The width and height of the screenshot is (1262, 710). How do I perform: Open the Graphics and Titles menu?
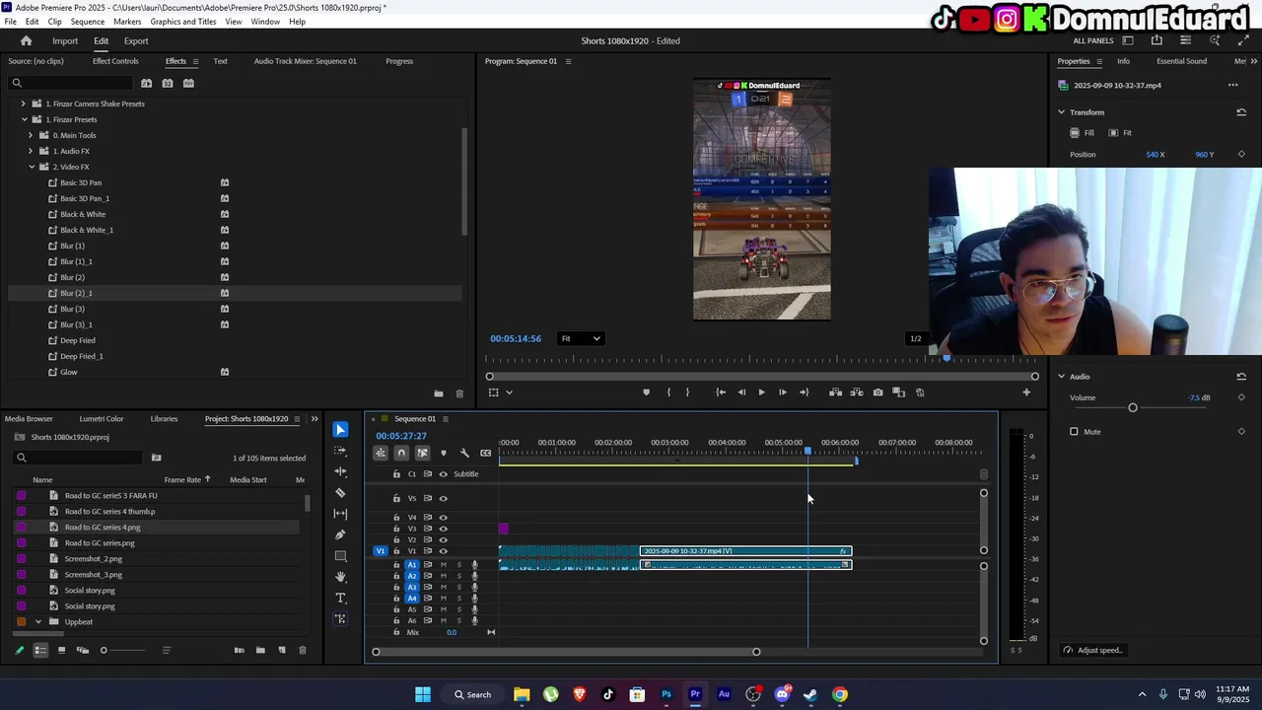pos(183,22)
